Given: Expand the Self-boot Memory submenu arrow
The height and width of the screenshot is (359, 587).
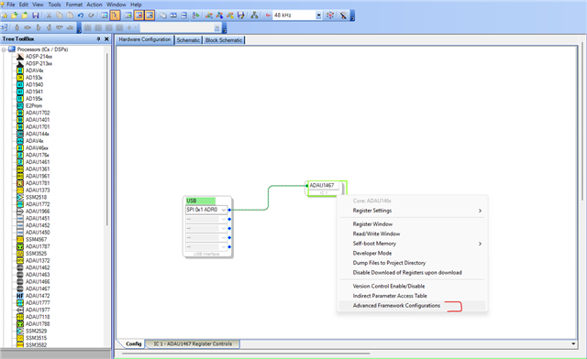Looking at the screenshot, I should (480, 244).
